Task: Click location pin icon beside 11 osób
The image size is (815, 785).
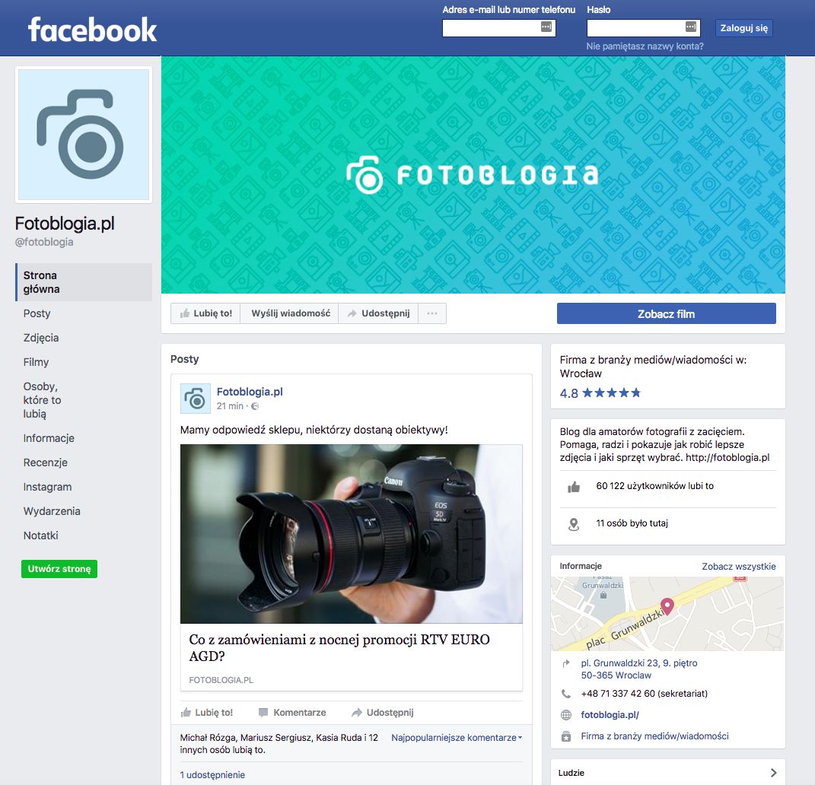Action: coord(574,524)
